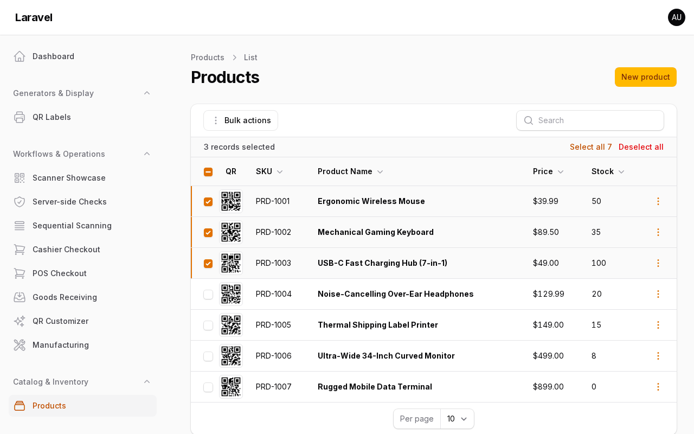Open Scanner Showcase page
Screen dimensions: 694x434
(82, 178)
